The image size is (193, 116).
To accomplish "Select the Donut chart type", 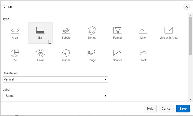I will [x=92, y=33].
